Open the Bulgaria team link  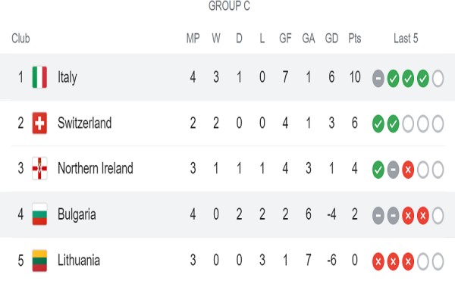[x=77, y=215]
